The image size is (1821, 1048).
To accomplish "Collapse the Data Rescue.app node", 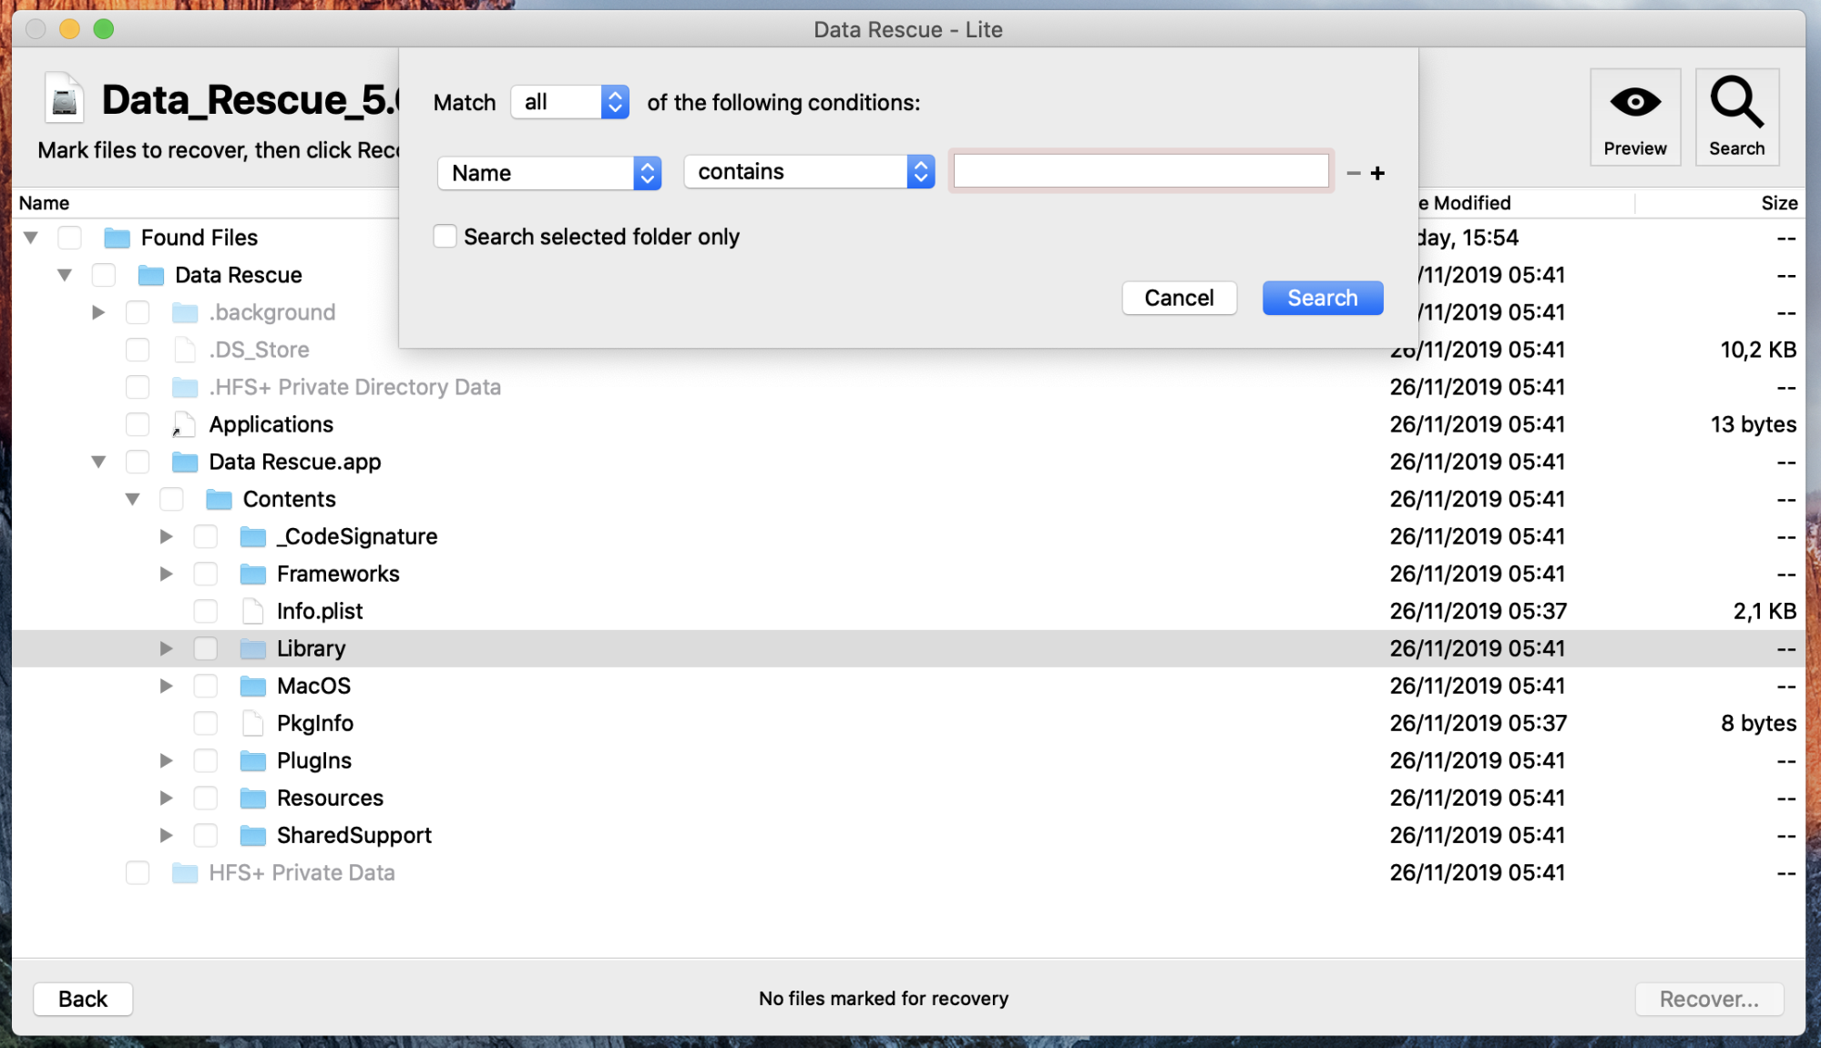I will [x=98, y=462].
